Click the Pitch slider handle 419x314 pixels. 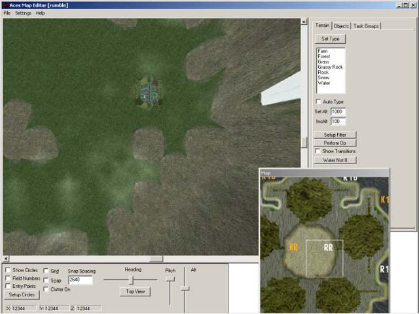pos(170,279)
